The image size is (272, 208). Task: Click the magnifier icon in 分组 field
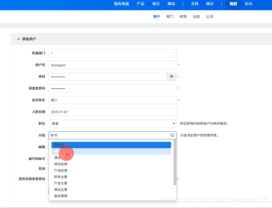point(172,135)
